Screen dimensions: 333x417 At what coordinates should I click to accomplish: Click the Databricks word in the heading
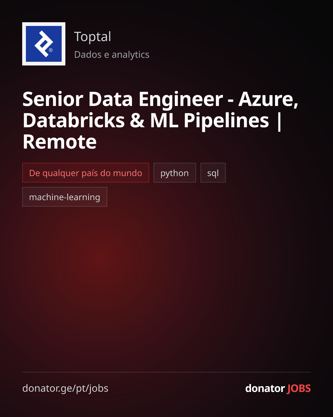click(74, 120)
